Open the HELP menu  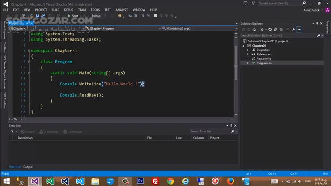point(153,10)
